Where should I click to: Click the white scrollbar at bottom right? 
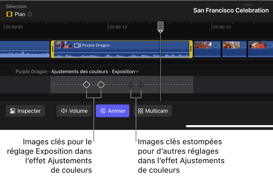tap(229, 126)
